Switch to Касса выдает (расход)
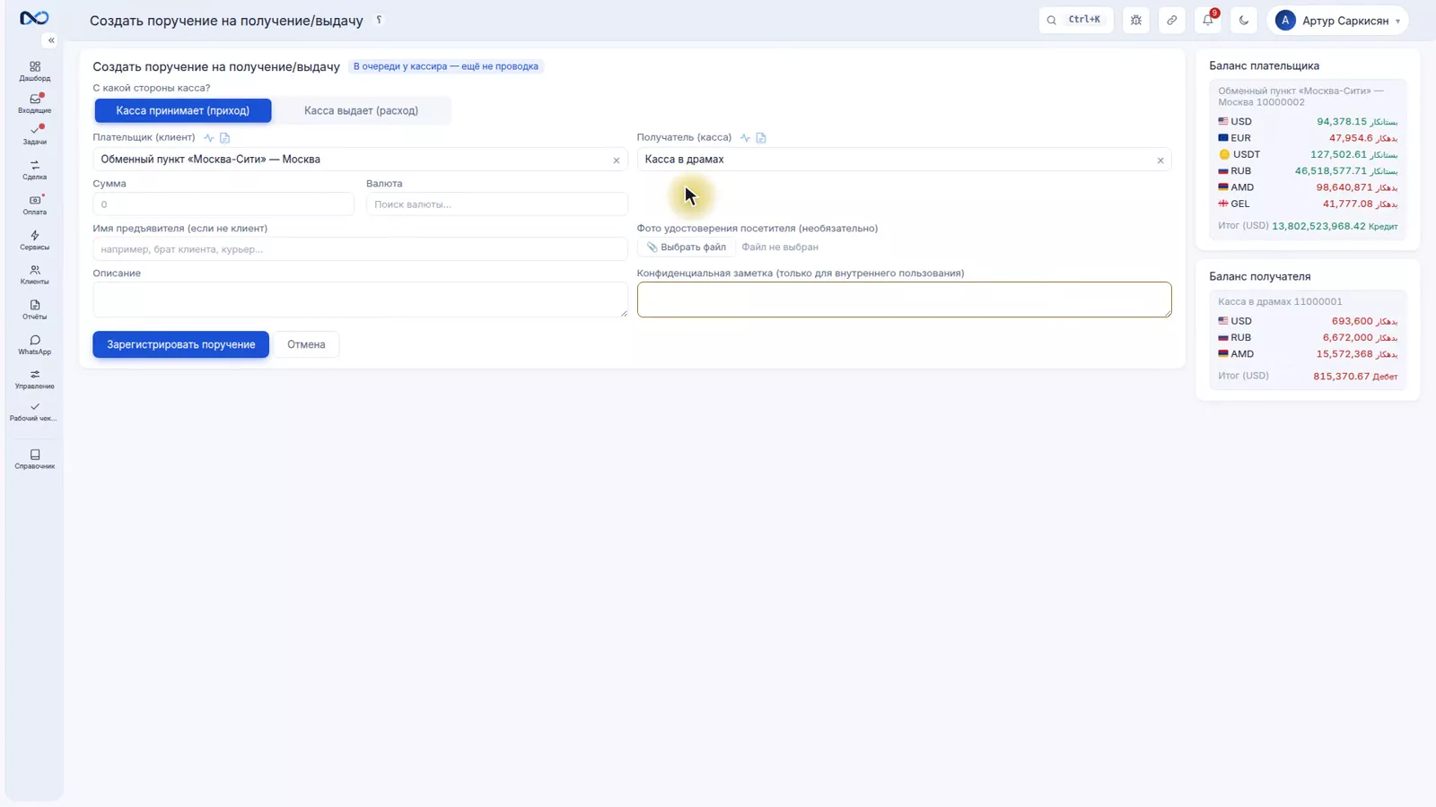Image resolution: width=1436 pixels, height=807 pixels. [x=361, y=110]
